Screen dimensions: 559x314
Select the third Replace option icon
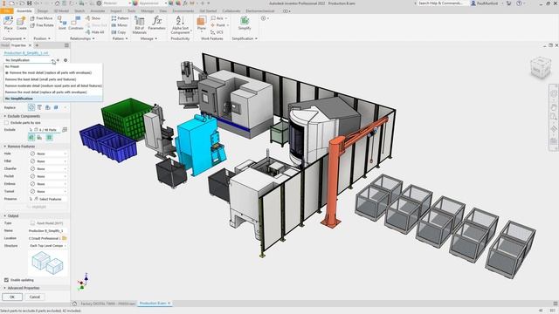pyautogui.click(x=48, y=107)
